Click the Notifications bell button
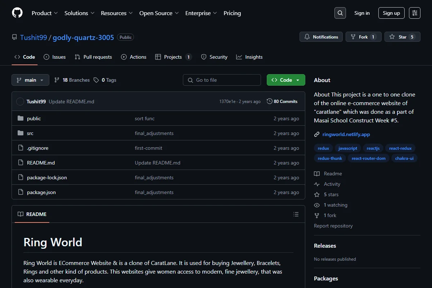The image size is (432, 288). pyautogui.click(x=321, y=37)
